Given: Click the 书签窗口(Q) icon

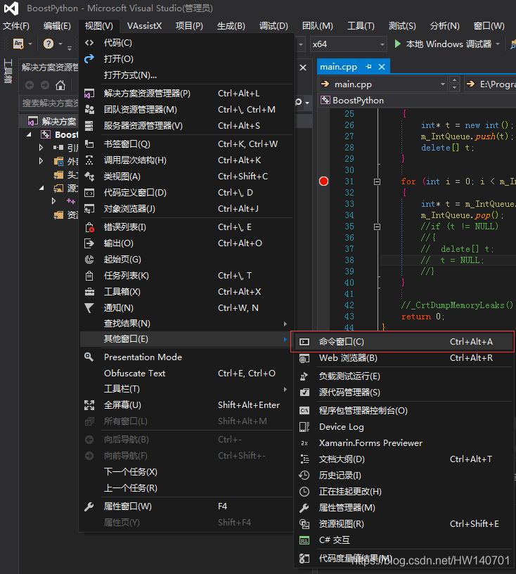Looking at the screenshot, I should pyautogui.click(x=89, y=144).
